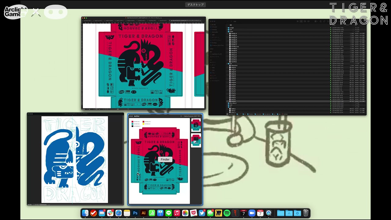Image resolution: width=391 pixels, height=220 pixels.
Task: Switch Finder window to list view
Action: click(x=301, y=21)
